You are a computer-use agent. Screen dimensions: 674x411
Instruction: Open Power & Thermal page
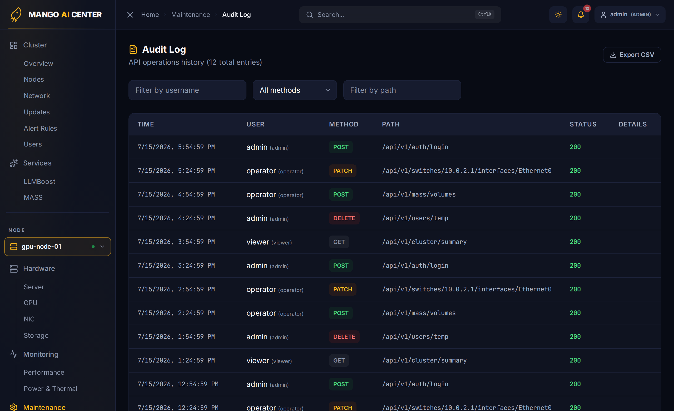pyautogui.click(x=50, y=389)
